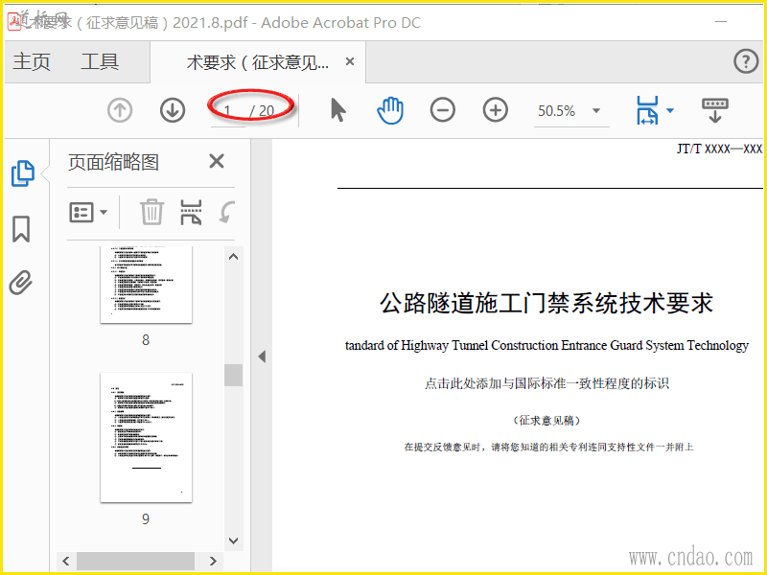
Task: Go to previous page with up arrow
Action: (120, 110)
